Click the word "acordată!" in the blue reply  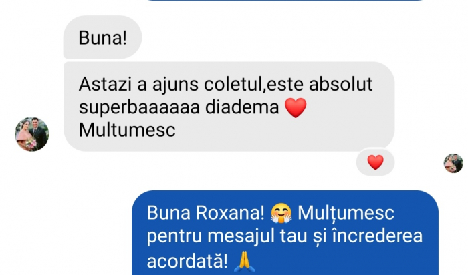click(x=187, y=261)
